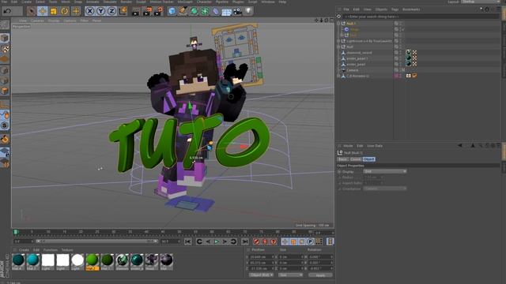This screenshot has width=506, height=284.
Task: Open Mode menu in Attribute Manager
Action: point(348,146)
